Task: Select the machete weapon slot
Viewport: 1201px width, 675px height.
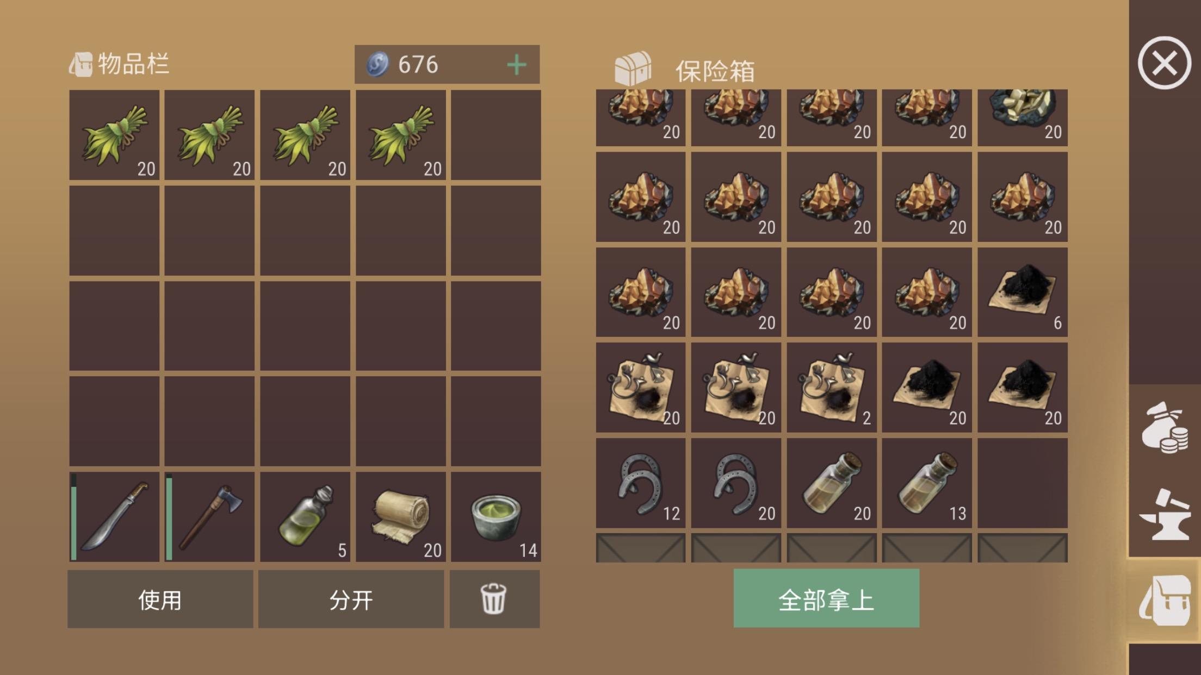Action: coord(114,516)
